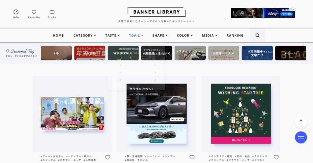313x163 pixels.
Task: Open the Books icon in header
Action: pyautogui.click(x=52, y=12)
